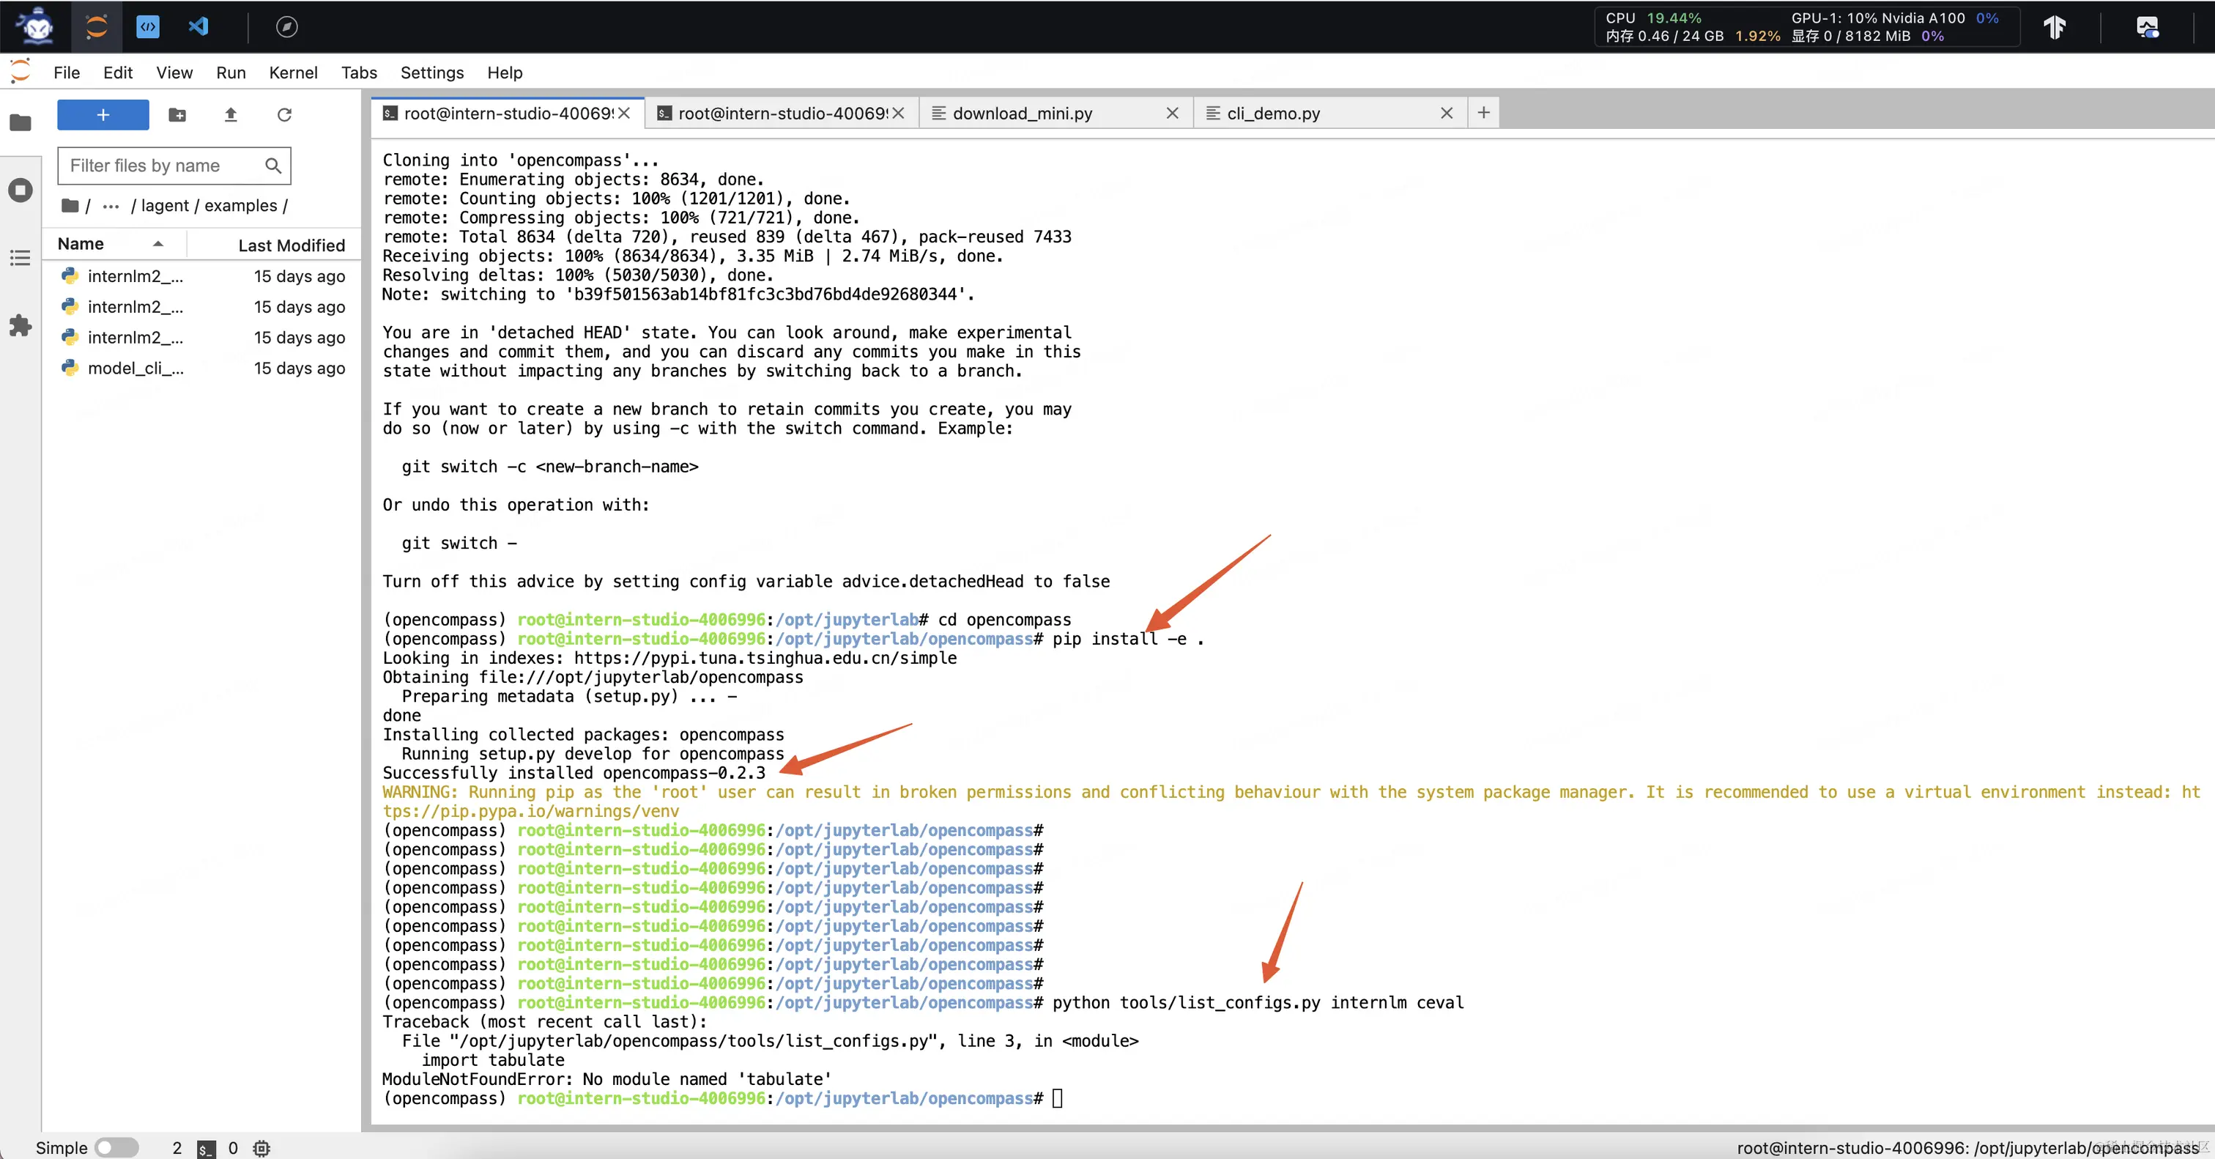This screenshot has height=1159, width=2215.
Task: Close the cli_demo.py tab
Action: pyautogui.click(x=1447, y=114)
